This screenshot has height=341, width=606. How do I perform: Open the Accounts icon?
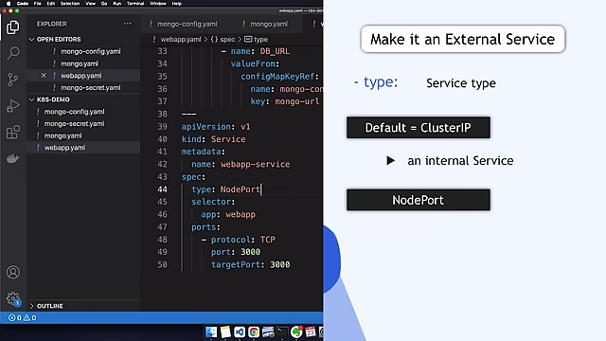[13, 273]
